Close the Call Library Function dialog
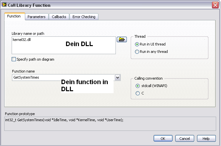This screenshot has width=221, height=146. (x=215, y=5)
